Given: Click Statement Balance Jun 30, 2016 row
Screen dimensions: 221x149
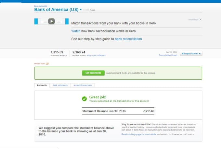Looking at the screenshot, I should tap(118, 111).
